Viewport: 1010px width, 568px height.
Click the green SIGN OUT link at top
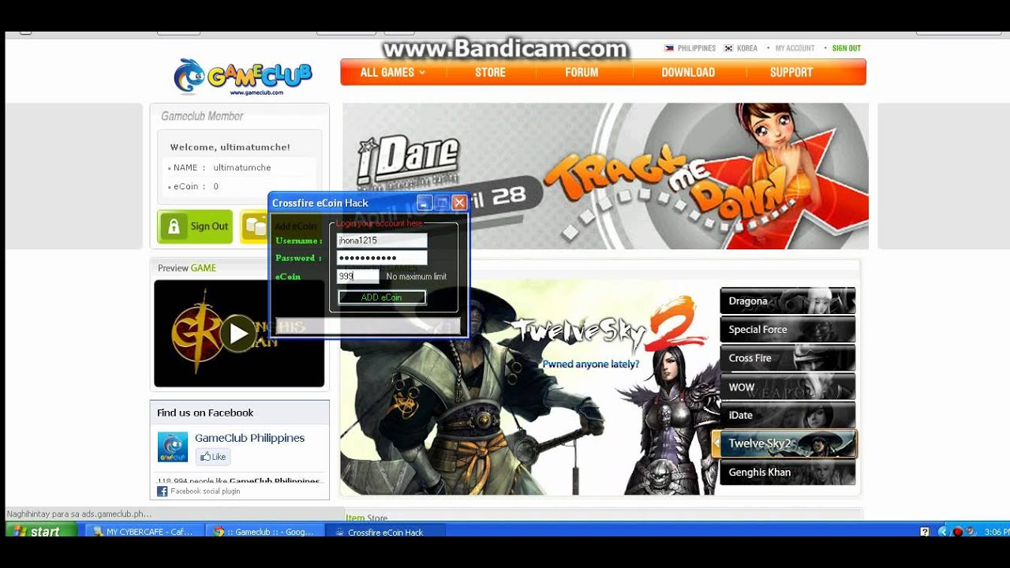(x=847, y=48)
